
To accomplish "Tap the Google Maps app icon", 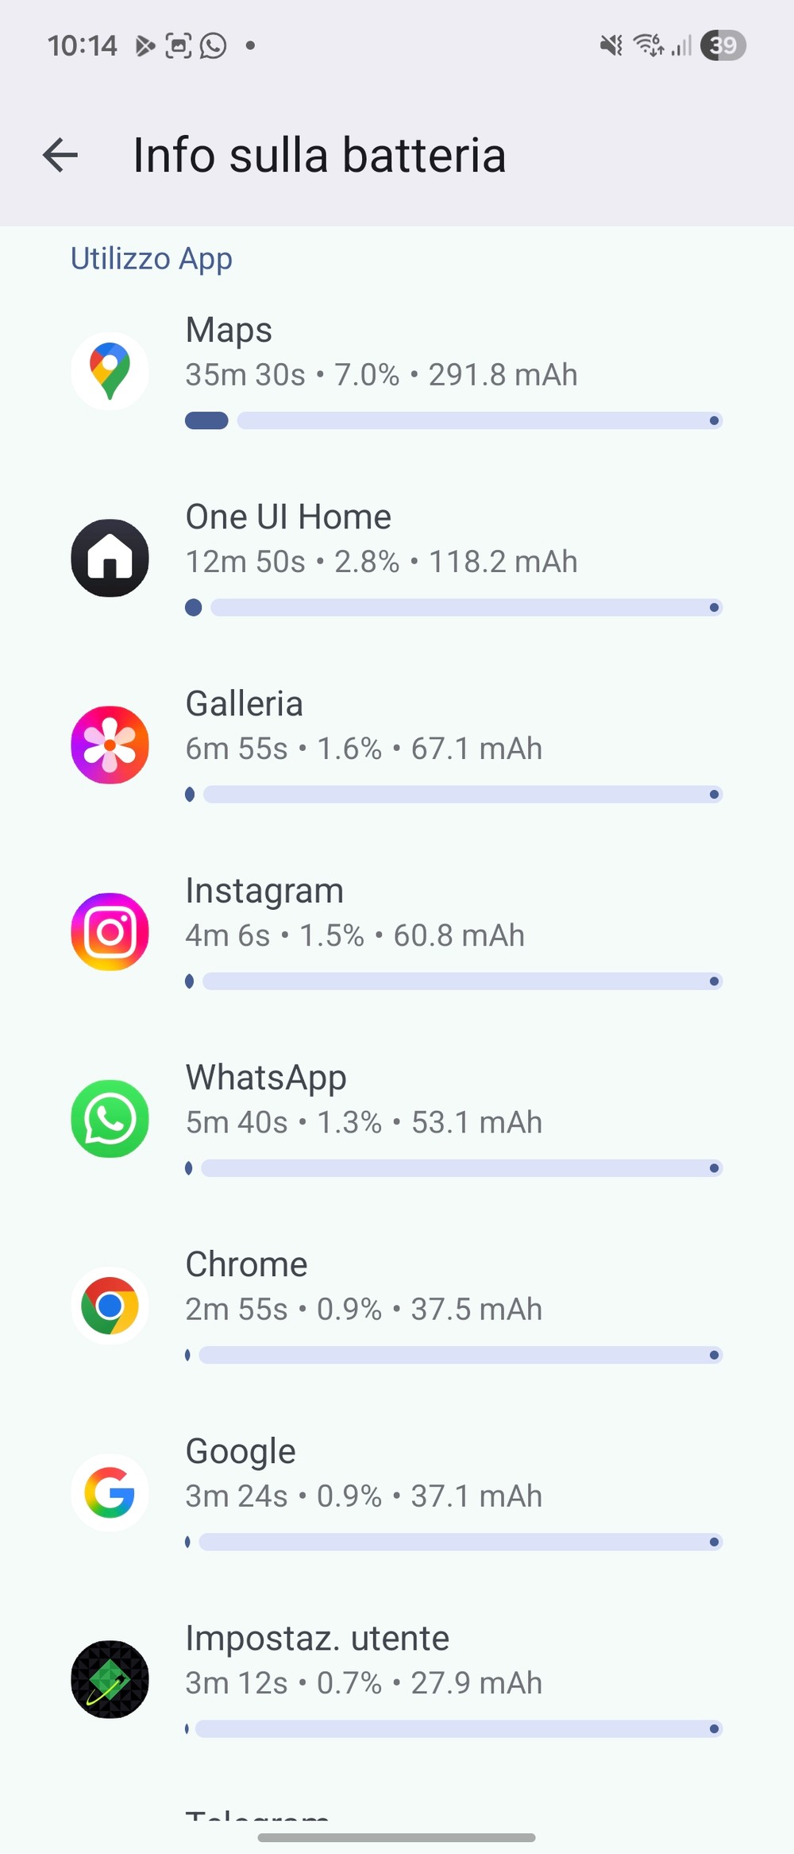I will click(x=110, y=371).
